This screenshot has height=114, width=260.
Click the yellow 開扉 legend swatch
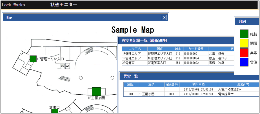(244, 43)
